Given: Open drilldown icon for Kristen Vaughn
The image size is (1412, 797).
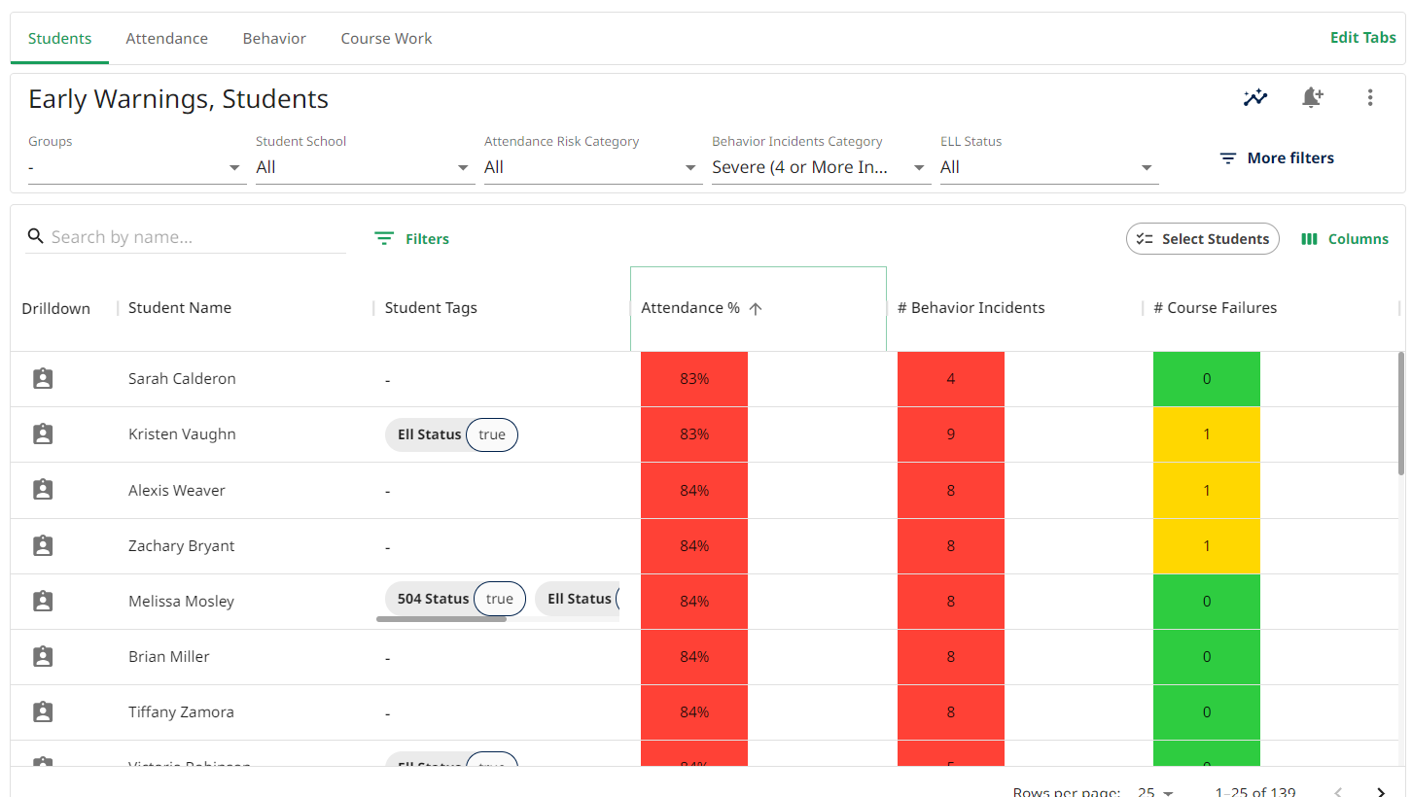Looking at the screenshot, I should [43, 434].
